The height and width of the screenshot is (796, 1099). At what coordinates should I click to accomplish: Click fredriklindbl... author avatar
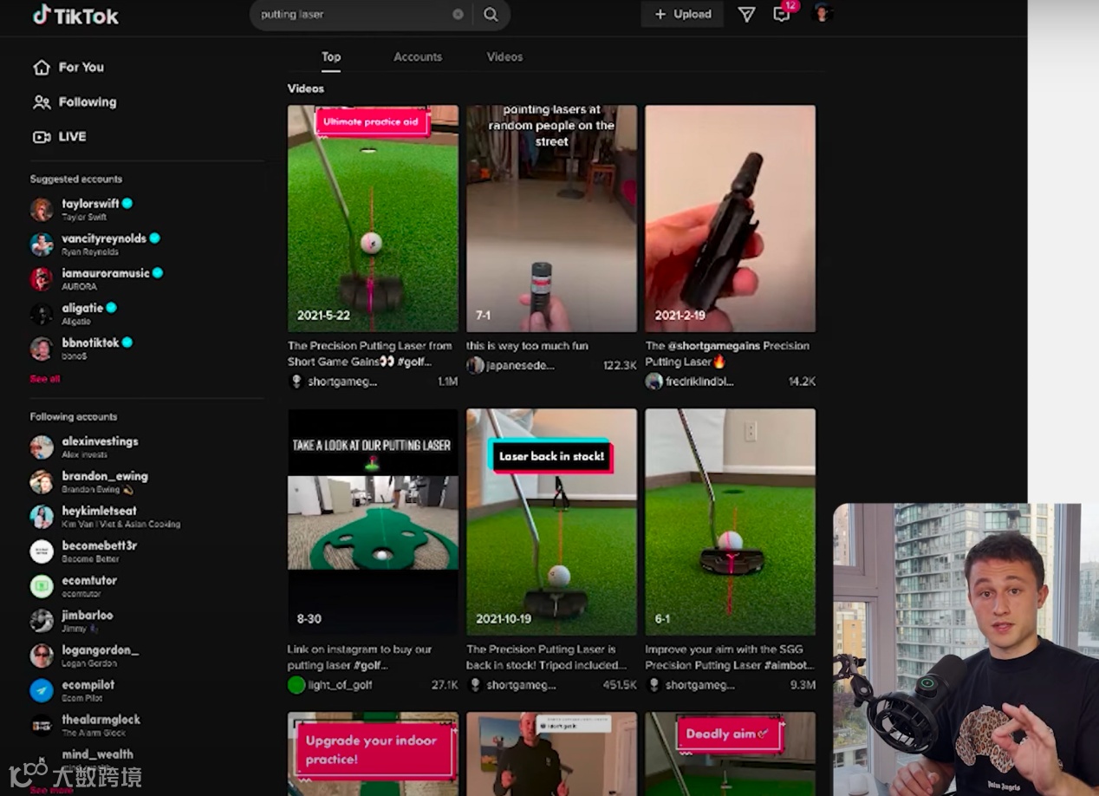click(654, 382)
